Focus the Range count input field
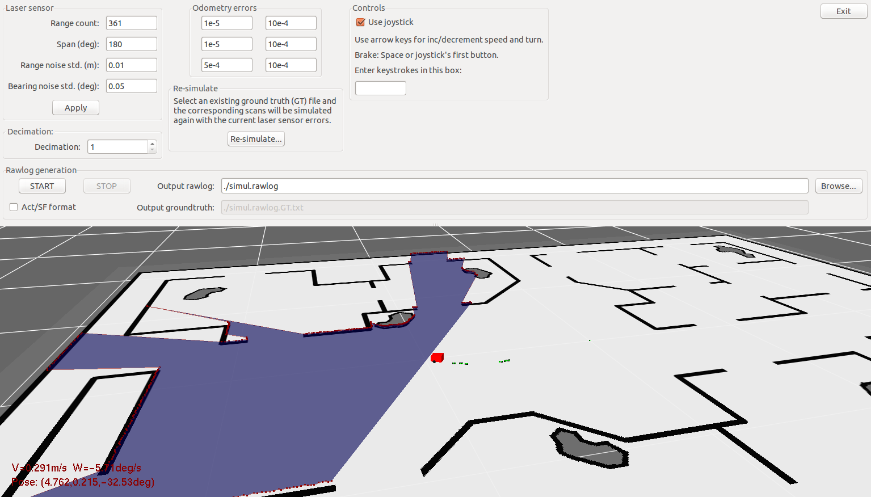The width and height of the screenshot is (871, 497). 131,23
